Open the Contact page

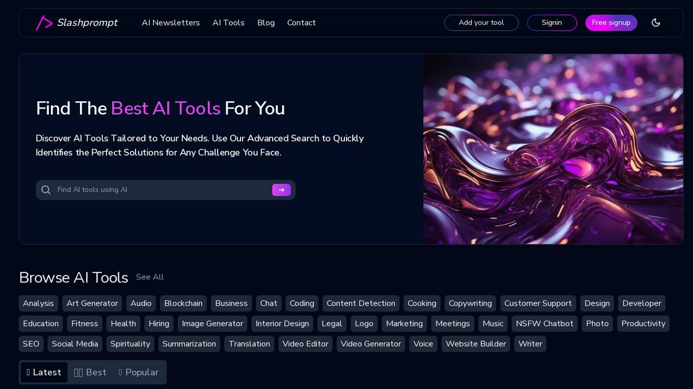click(301, 23)
